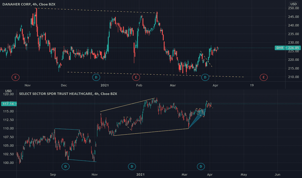Click the 107.50 price axis label

(8, 137)
